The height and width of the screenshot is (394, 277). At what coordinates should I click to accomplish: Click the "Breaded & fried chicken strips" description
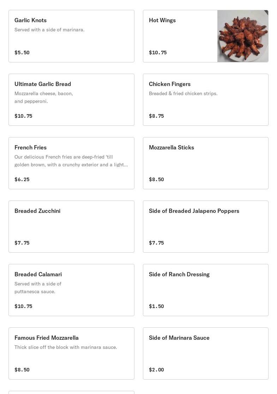pos(183,94)
